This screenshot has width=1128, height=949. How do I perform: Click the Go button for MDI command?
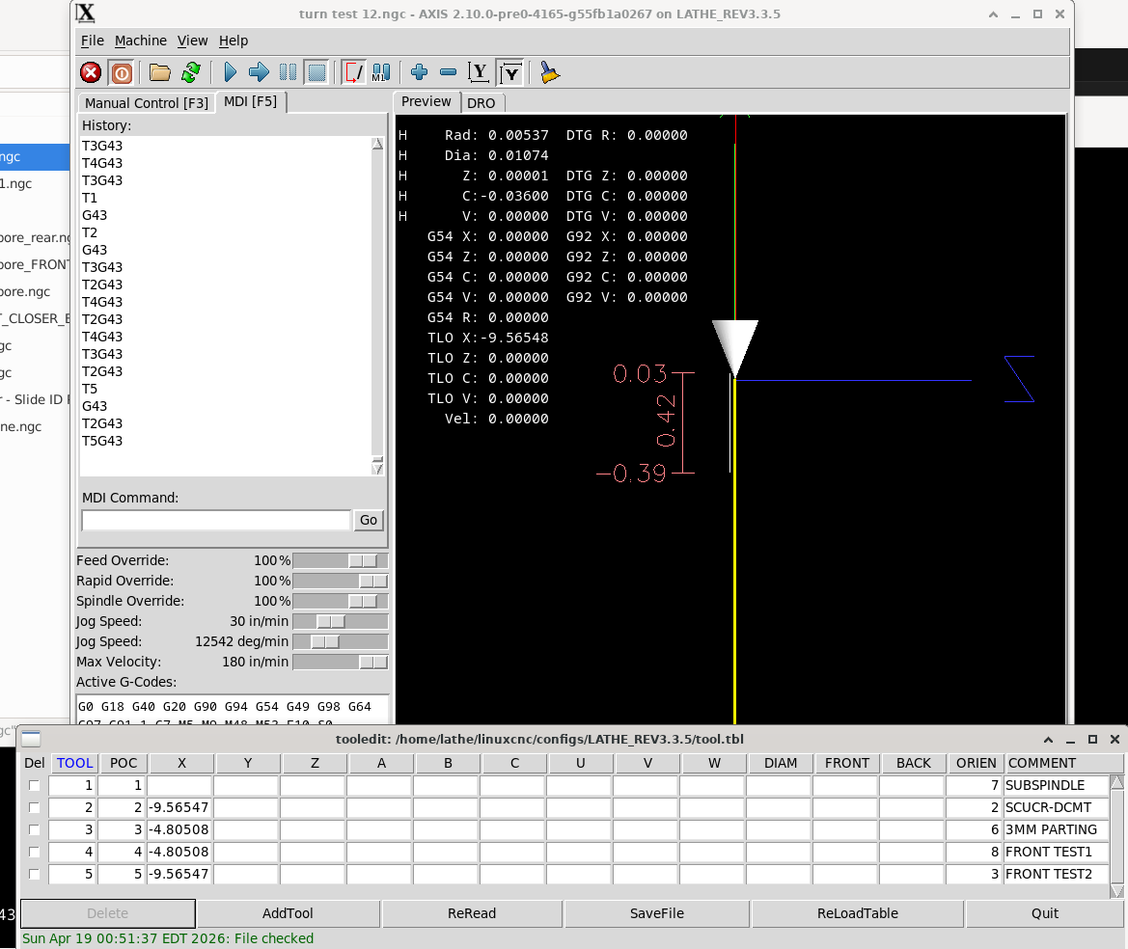click(369, 521)
